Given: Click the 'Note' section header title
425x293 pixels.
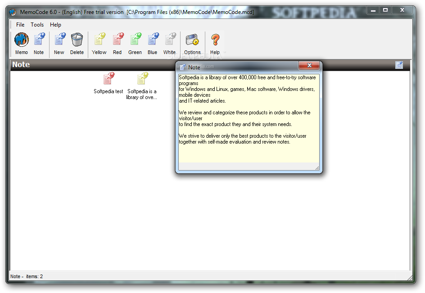Looking at the screenshot, I should (21, 64).
